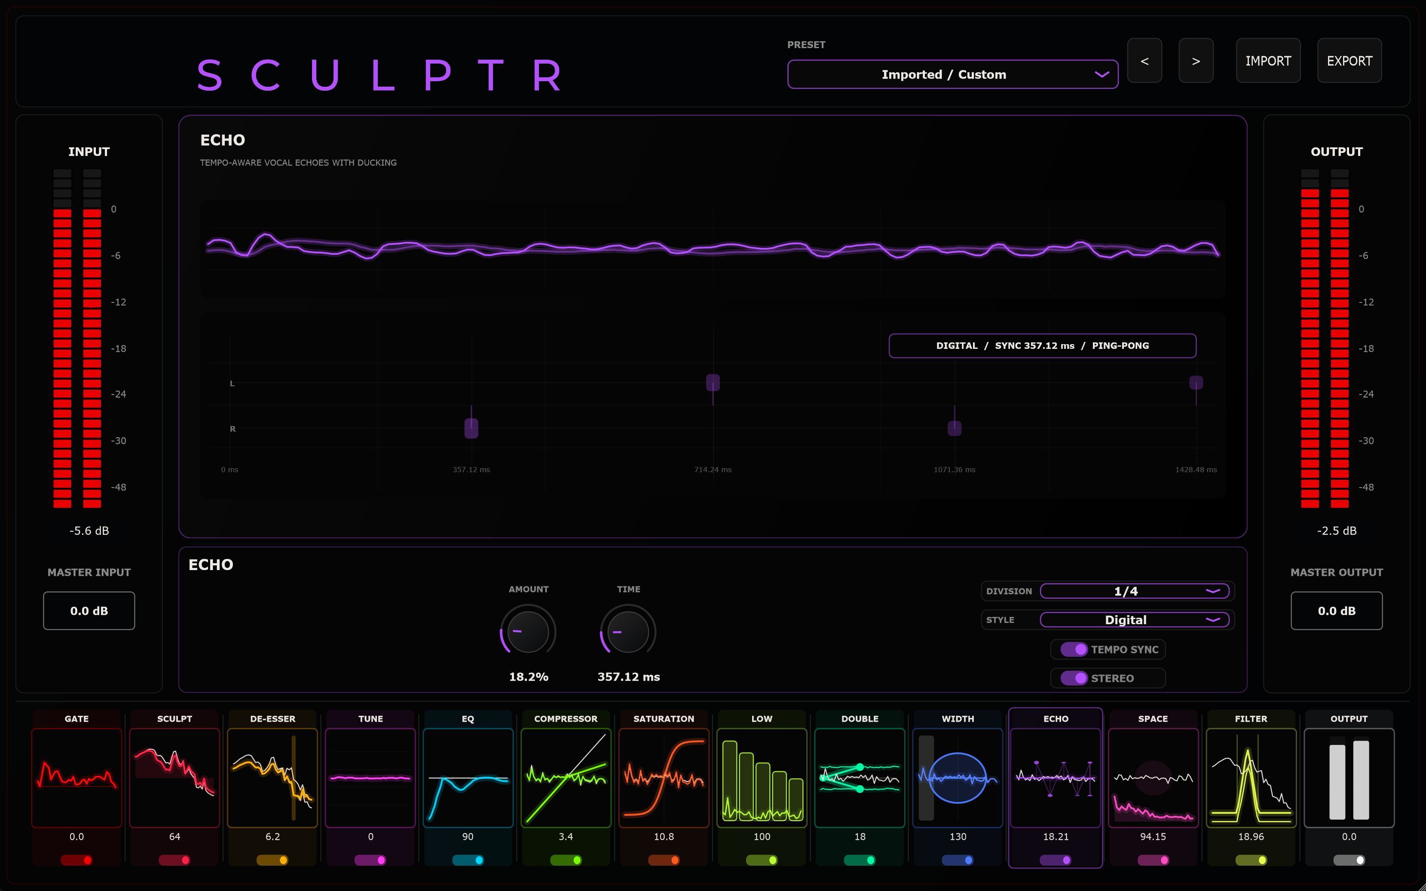Click the Echo Amount knob

[528, 632]
